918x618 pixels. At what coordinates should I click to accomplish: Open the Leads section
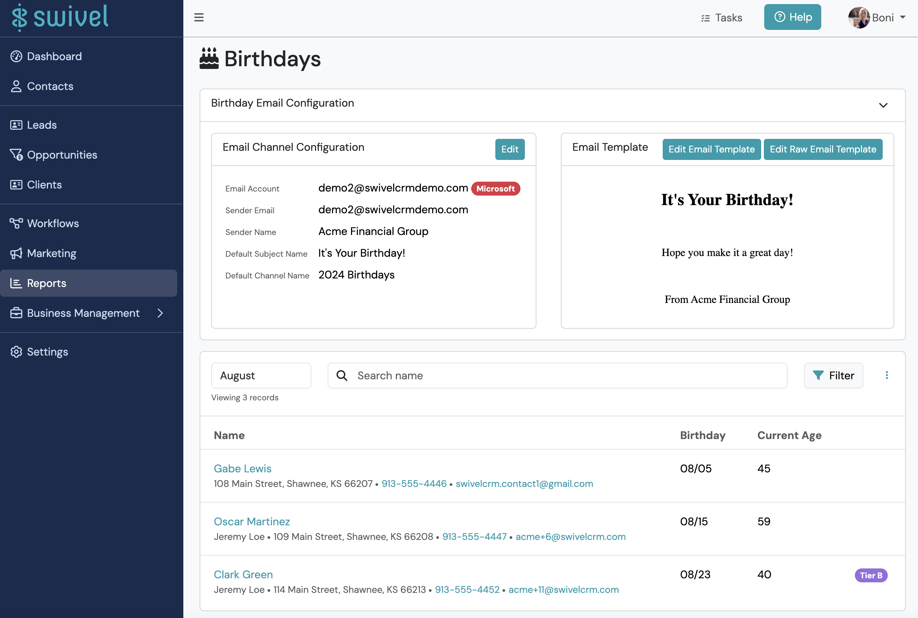pos(34,125)
